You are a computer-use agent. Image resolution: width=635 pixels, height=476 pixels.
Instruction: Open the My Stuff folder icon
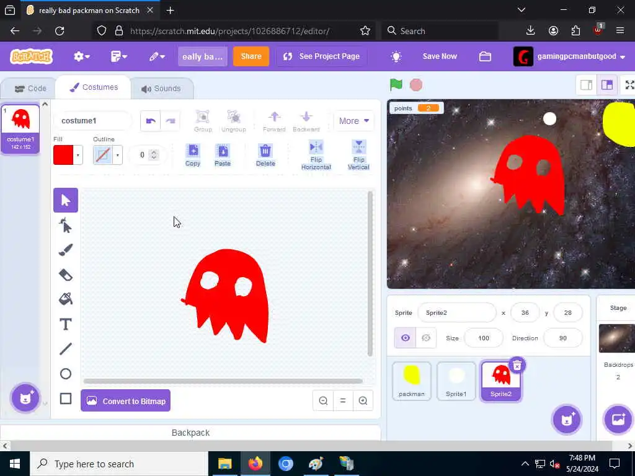485,56
